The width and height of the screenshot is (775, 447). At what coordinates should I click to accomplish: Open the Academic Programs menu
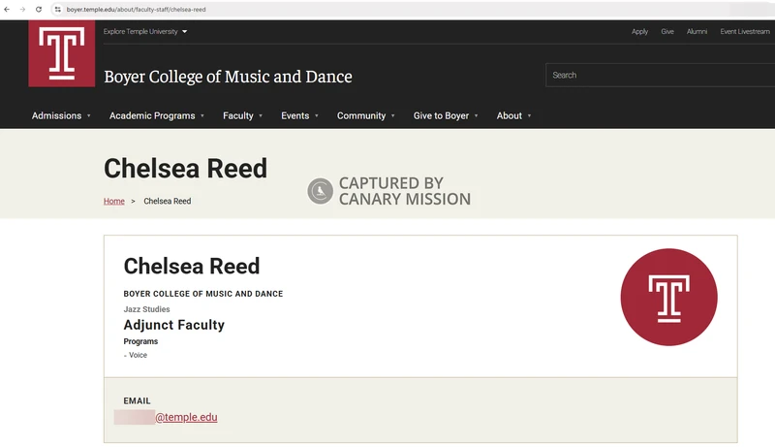pos(157,115)
